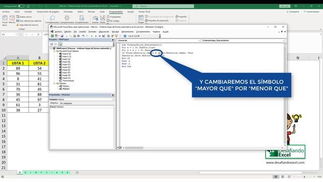Image resolution: width=323 pixels, height=182 pixels.
Task: Click the Properties Window toolbar icon
Action: pos(112,36)
